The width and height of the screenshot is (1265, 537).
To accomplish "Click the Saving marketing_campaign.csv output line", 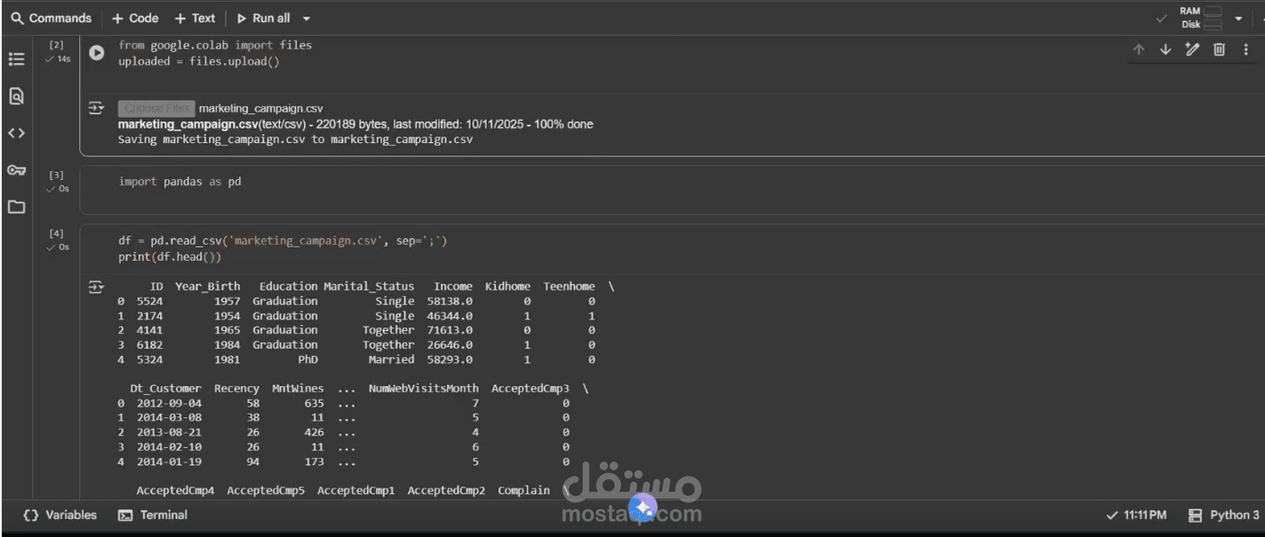I will click(295, 139).
